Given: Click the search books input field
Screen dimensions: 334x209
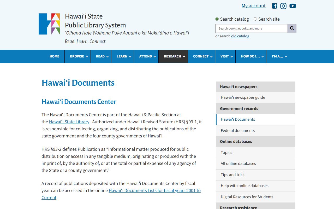Looking at the screenshot, I should 252,28.
